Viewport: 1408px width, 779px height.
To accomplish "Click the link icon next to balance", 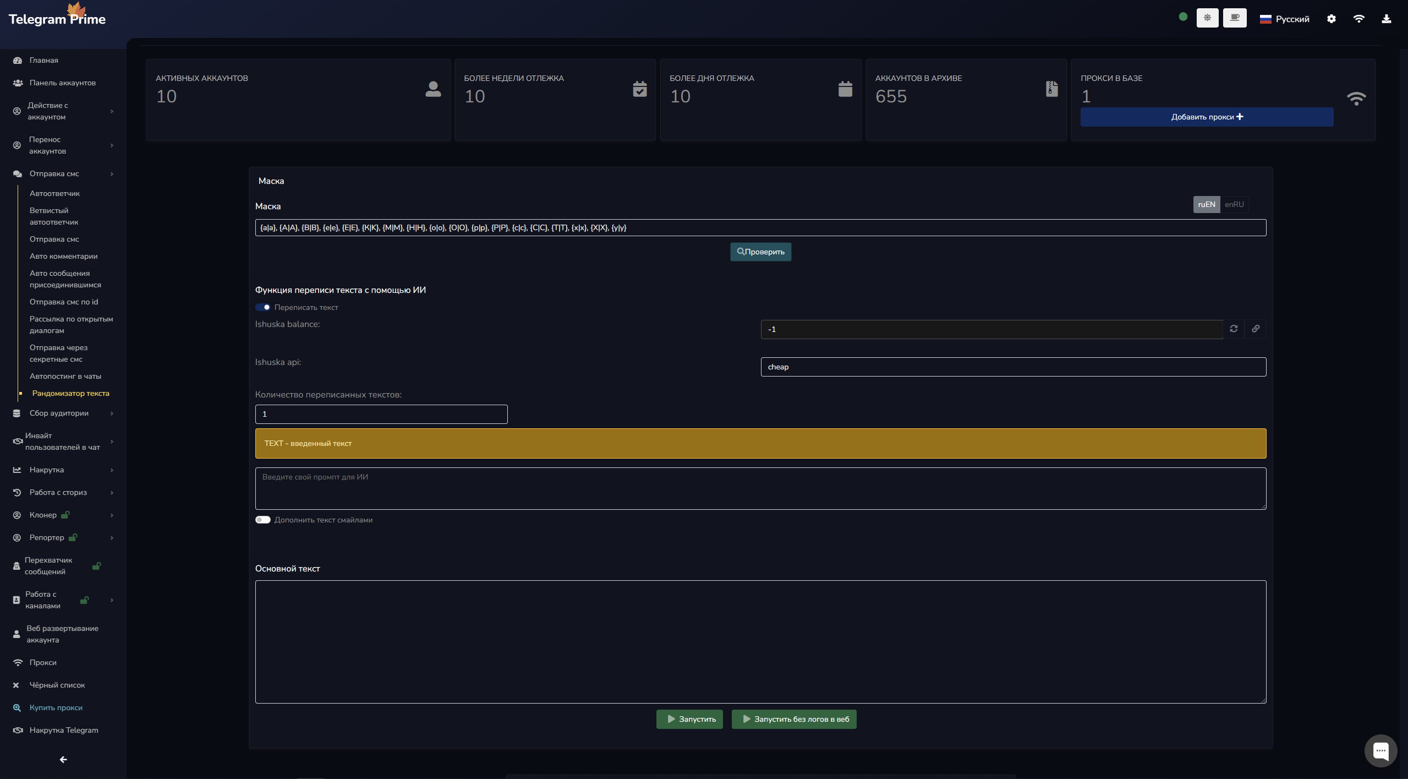I will click(1256, 329).
